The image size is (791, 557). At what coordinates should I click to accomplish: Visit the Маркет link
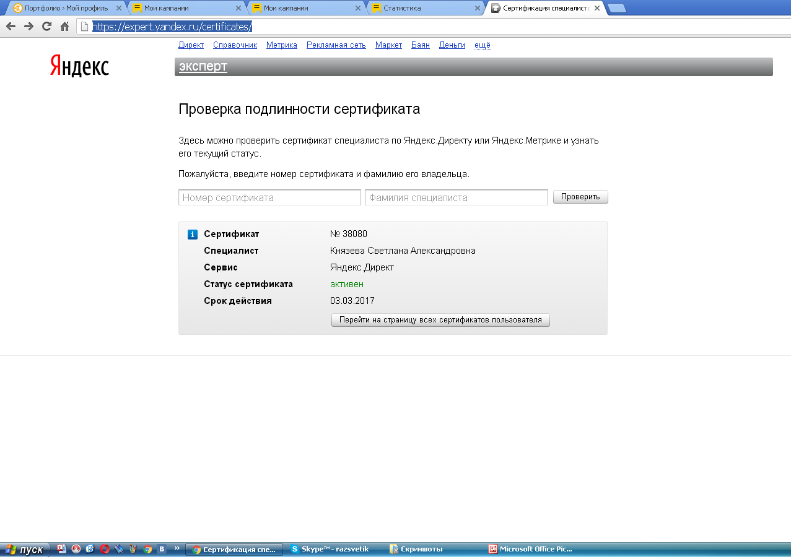click(388, 45)
